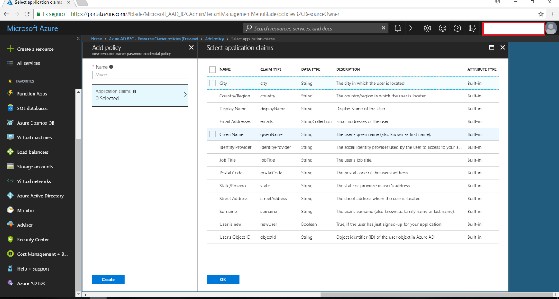Click the notifications bell icon
The image size is (559, 299).
[x=398, y=28]
